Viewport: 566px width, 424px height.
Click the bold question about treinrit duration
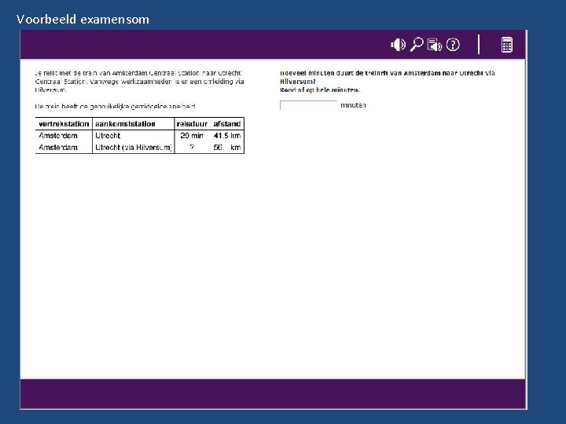(x=387, y=77)
